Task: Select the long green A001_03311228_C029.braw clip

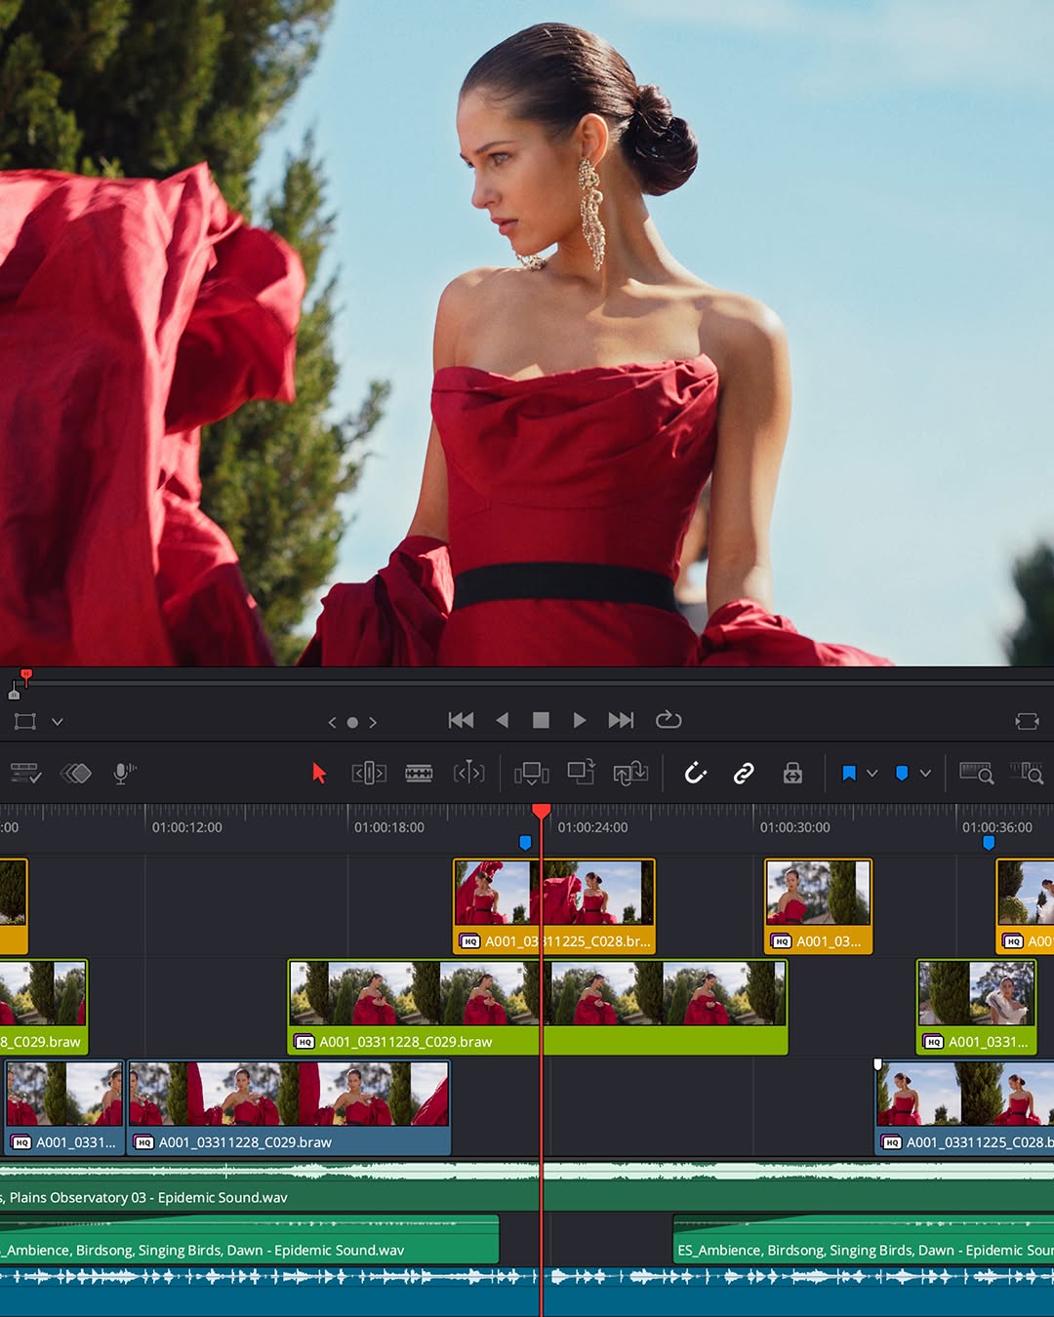Action: click(538, 1007)
